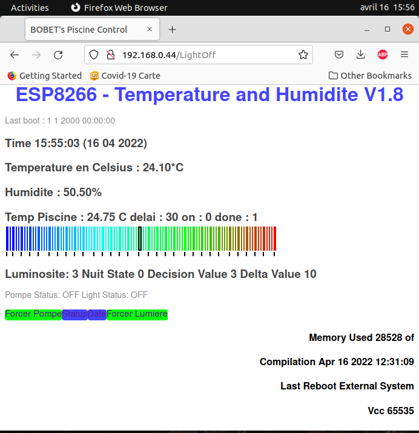Focus the address bar with 192.168.0.44/LightOff

(x=199, y=55)
